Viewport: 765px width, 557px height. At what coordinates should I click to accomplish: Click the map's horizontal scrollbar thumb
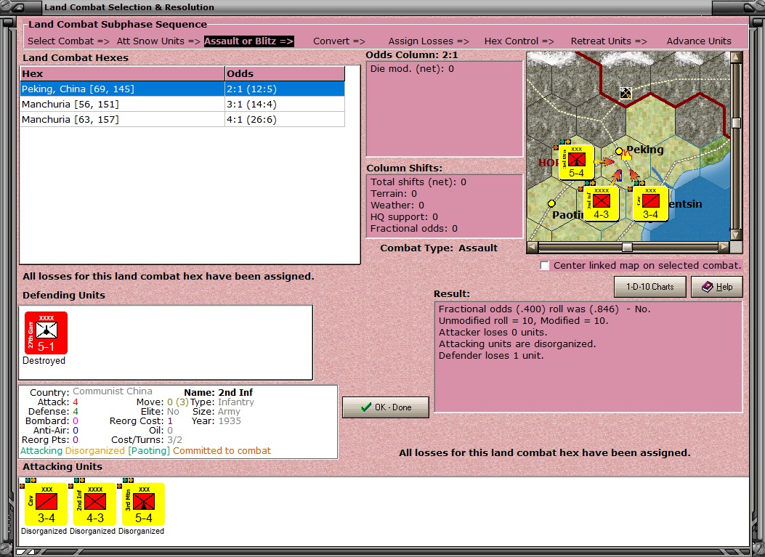click(x=627, y=248)
